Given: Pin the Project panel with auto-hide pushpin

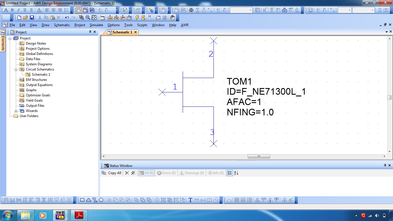Looking at the screenshot, I should [x=90, y=32].
